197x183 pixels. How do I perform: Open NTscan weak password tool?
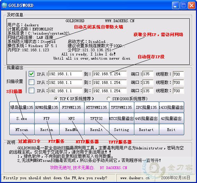(x=22, y=130)
